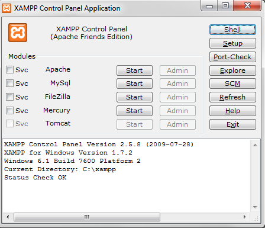This screenshot has height=228, width=265.
Task: Click the 'XAMPP Control Panel Version 2.5.8' line
Action: click(99, 144)
